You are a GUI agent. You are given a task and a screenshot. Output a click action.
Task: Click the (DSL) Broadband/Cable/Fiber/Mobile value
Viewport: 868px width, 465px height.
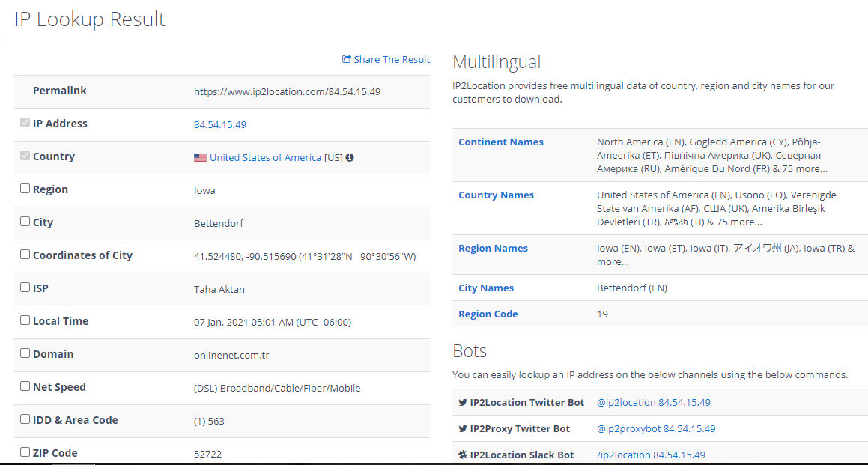(277, 388)
